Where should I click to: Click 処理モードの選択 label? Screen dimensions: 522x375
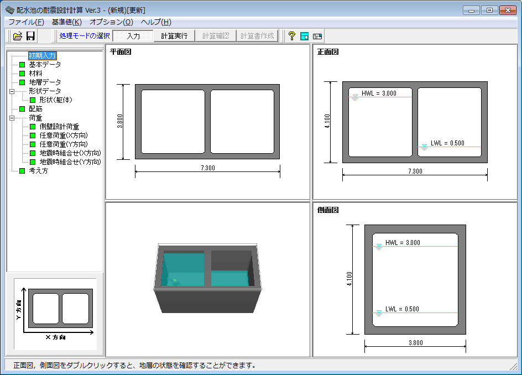pos(85,36)
